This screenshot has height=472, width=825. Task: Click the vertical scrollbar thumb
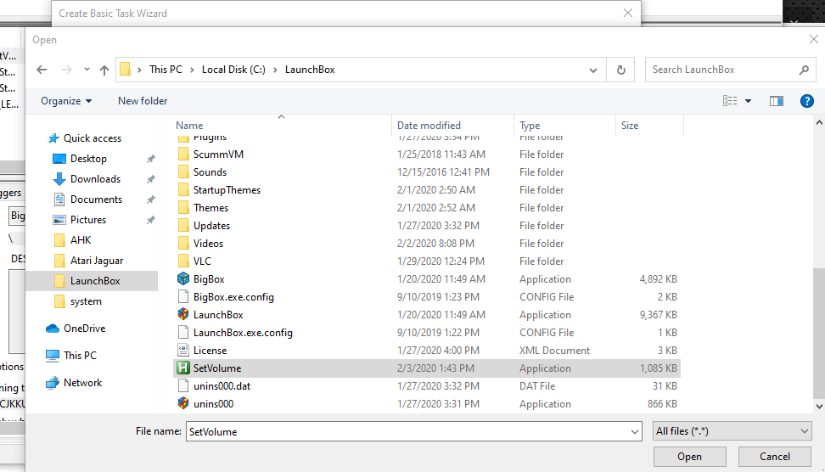click(x=819, y=334)
